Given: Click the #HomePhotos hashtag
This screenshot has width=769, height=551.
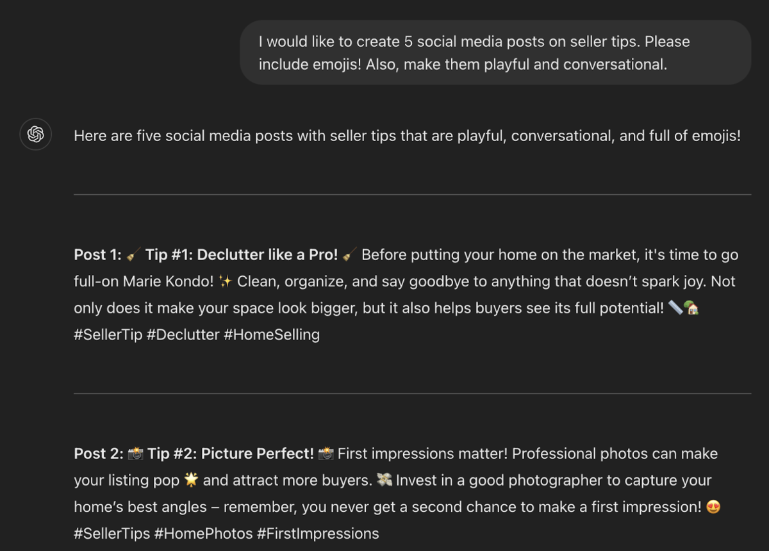Looking at the screenshot, I should tap(204, 533).
